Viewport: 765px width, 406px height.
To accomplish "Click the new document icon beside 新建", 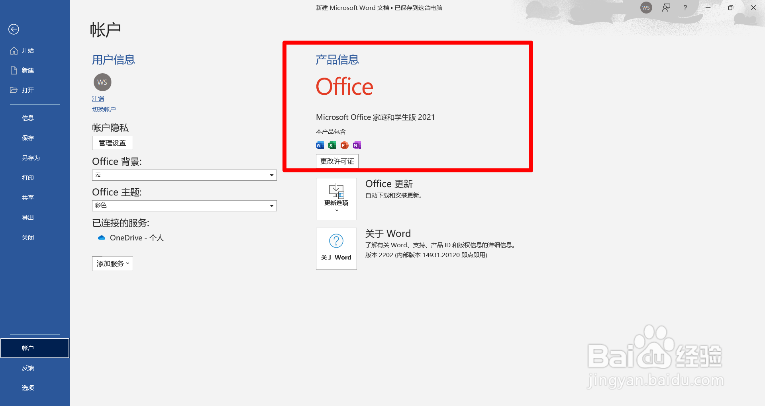I will click(14, 70).
